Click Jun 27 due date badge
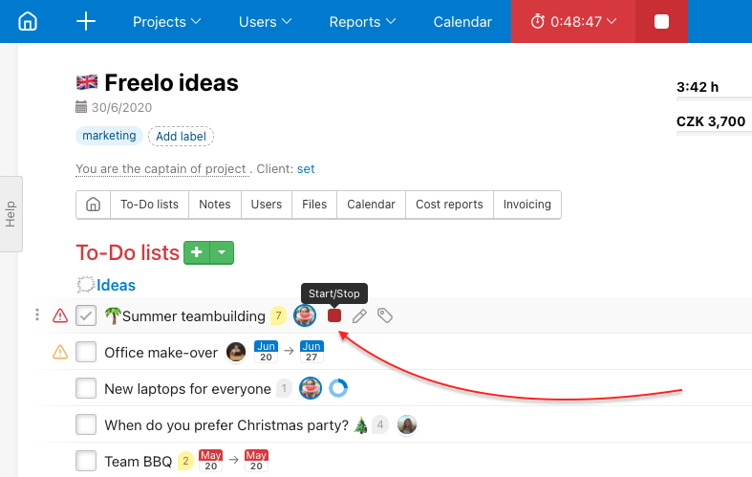Image resolution: width=752 pixels, height=477 pixels. point(312,352)
